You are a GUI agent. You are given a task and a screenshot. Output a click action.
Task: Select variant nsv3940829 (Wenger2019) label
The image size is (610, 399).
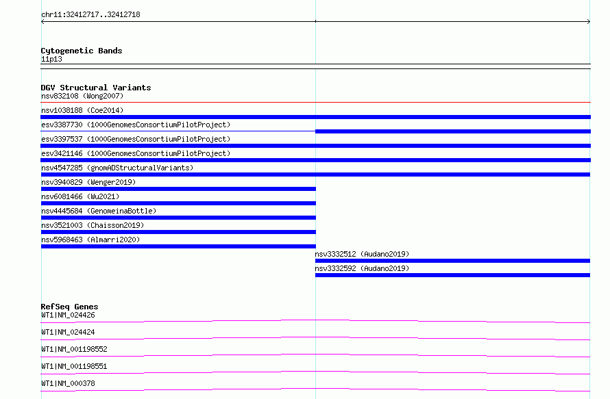click(88, 182)
